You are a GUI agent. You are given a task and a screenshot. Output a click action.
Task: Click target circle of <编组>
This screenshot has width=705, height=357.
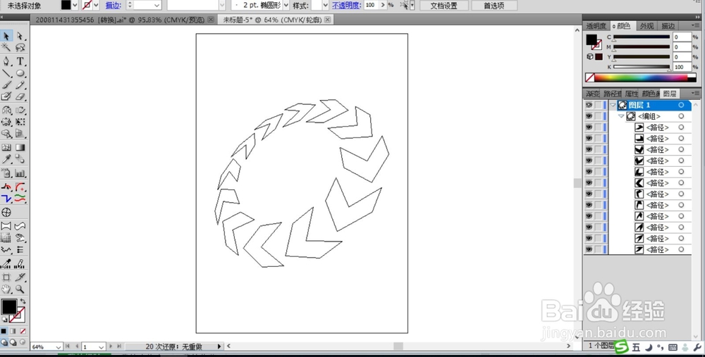(x=681, y=116)
